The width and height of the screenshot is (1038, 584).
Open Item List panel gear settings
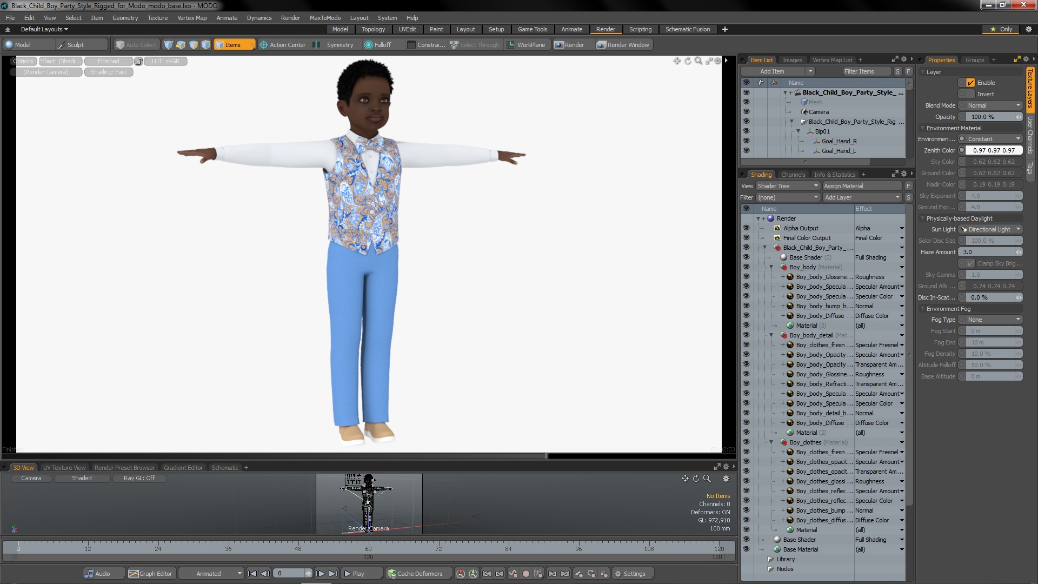click(x=903, y=59)
